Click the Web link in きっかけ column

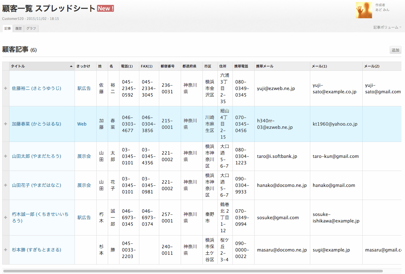[x=82, y=124]
